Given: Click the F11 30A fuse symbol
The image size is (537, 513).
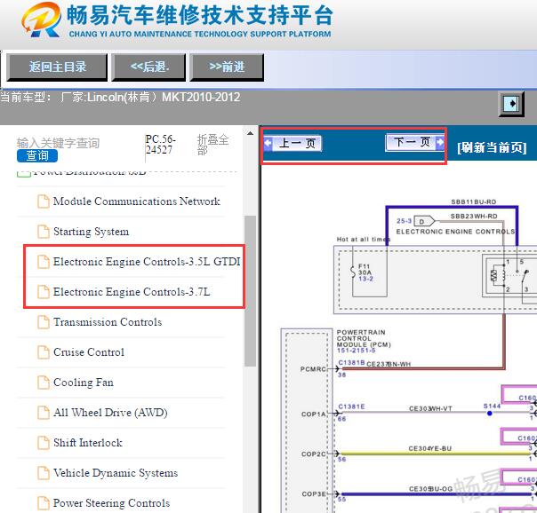Looking at the screenshot, I should (x=353, y=272).
